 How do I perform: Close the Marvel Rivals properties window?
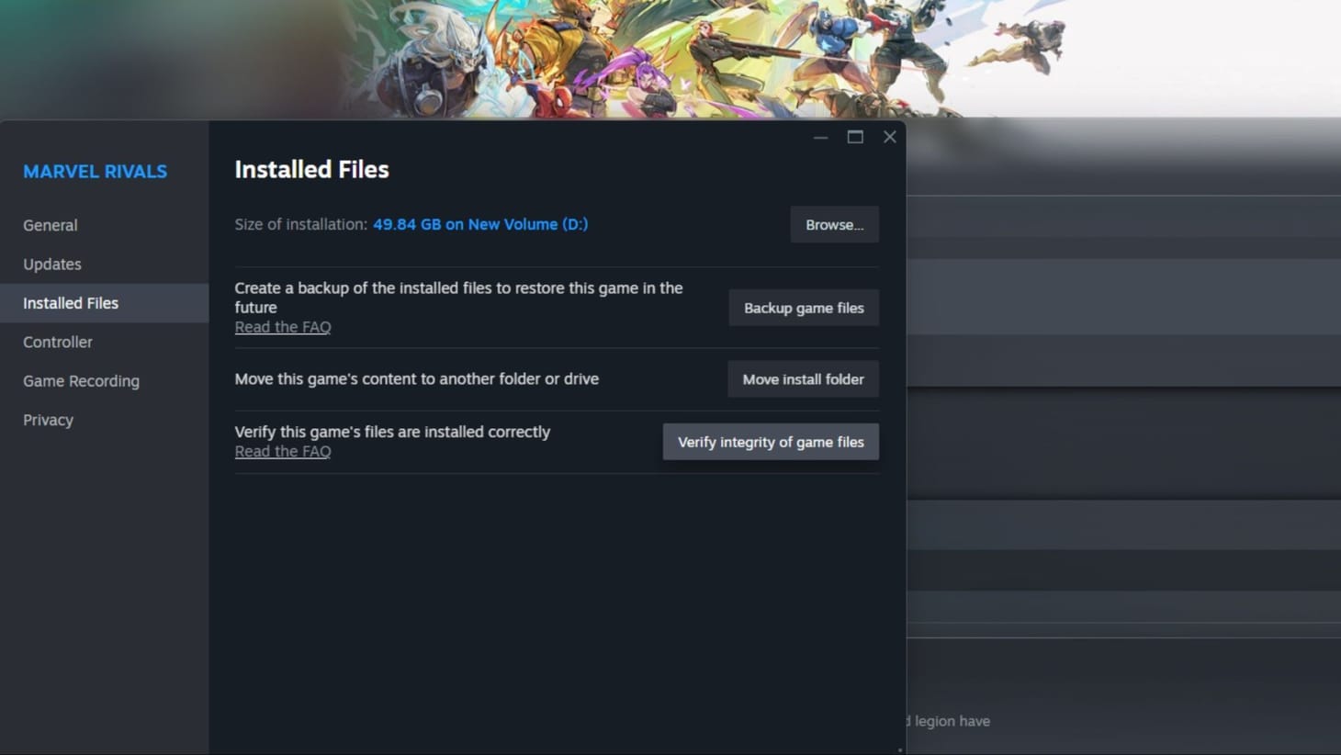(x=888, y=137)
